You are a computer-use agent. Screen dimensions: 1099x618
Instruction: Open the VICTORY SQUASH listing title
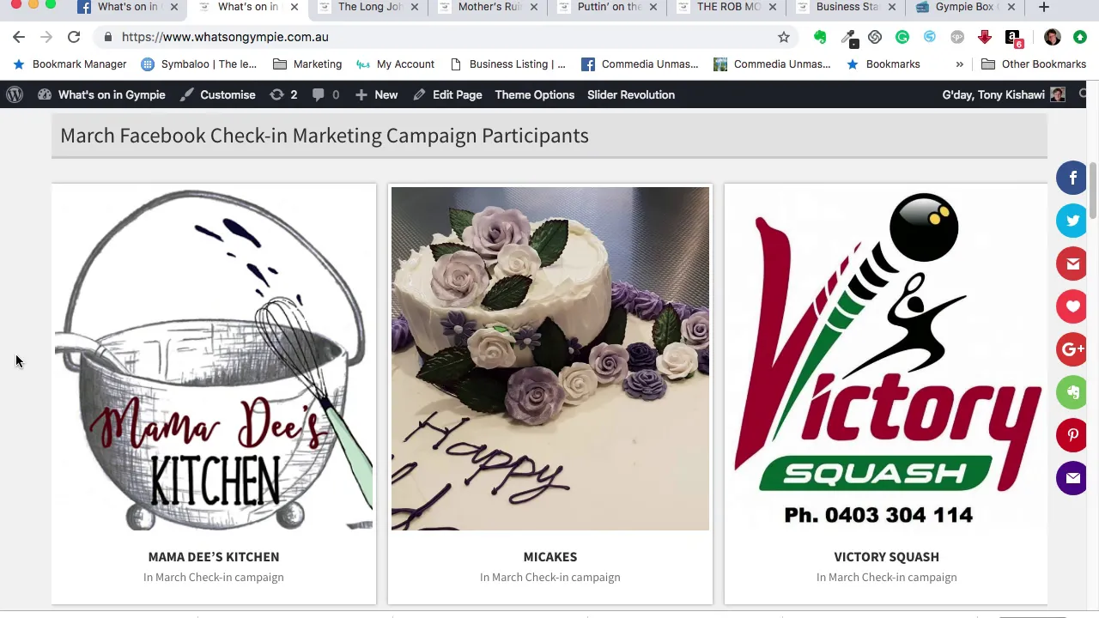[x=886, y=557]
